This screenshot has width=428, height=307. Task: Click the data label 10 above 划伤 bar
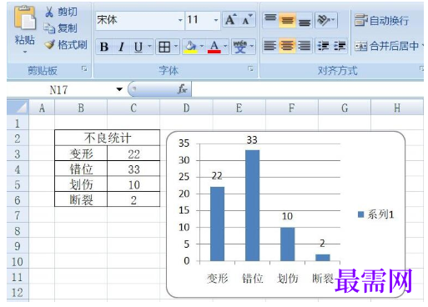(287, 216)
